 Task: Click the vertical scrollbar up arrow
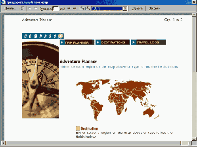(x=194, y=15)
